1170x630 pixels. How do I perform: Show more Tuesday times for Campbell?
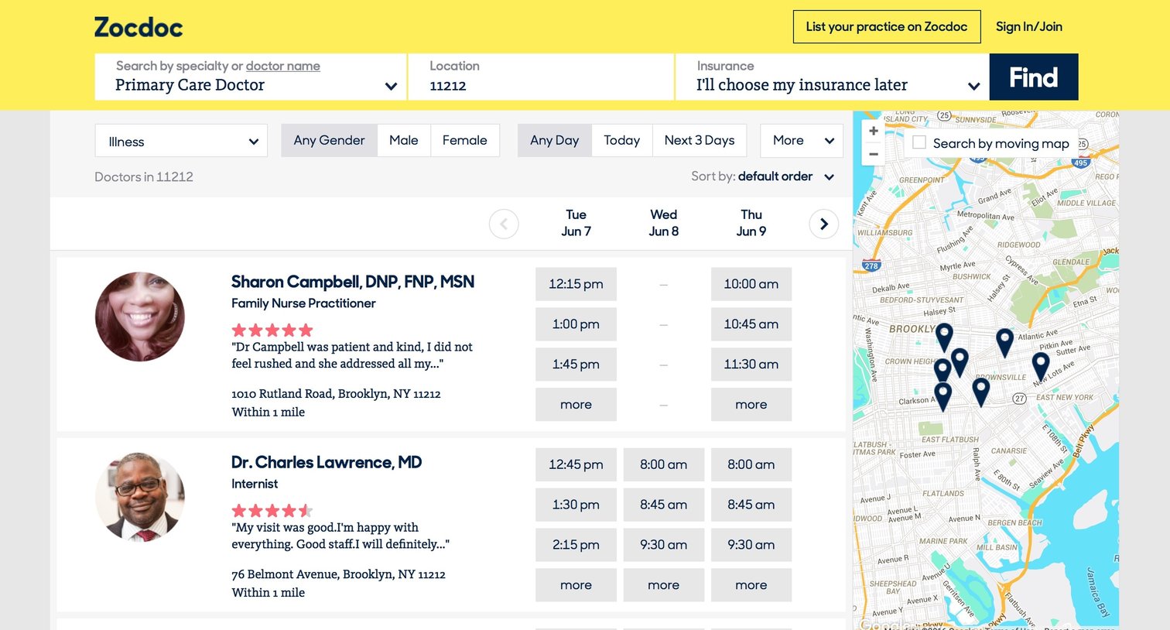pyautogui.click(x=576, y=405)
